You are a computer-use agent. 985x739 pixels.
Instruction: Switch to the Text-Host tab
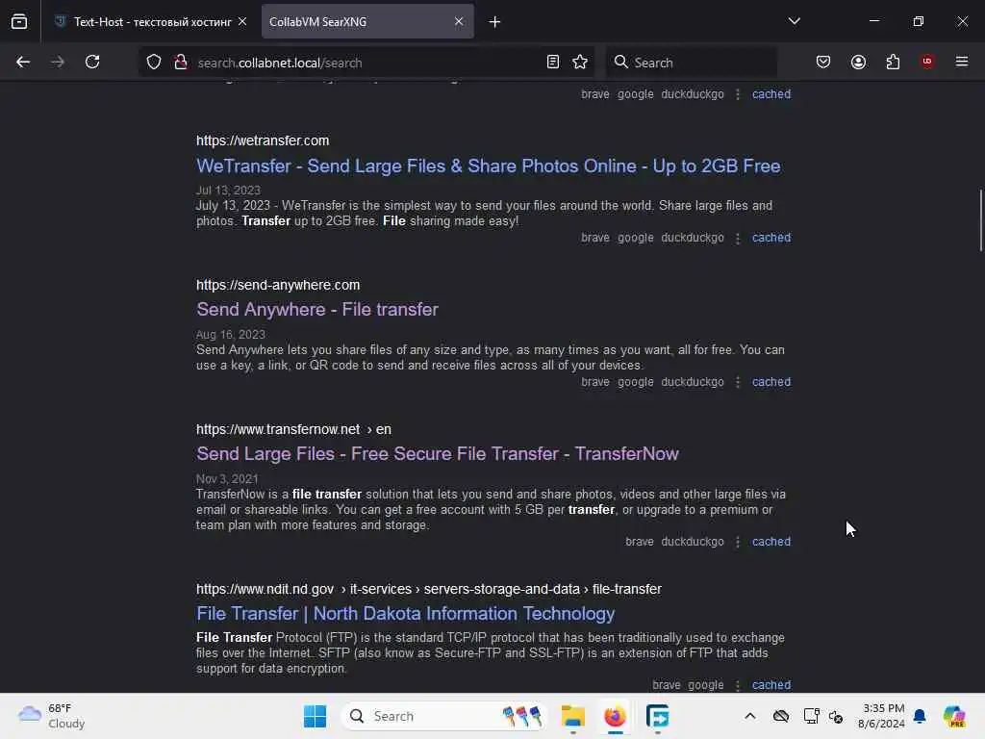point(151,22)
